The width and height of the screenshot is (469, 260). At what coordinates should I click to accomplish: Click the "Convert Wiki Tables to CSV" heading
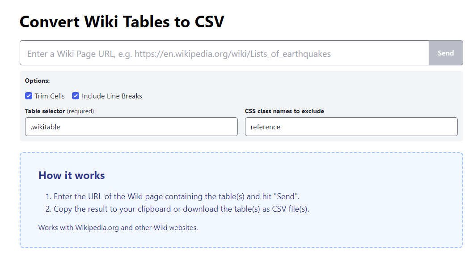click(122, 21)
